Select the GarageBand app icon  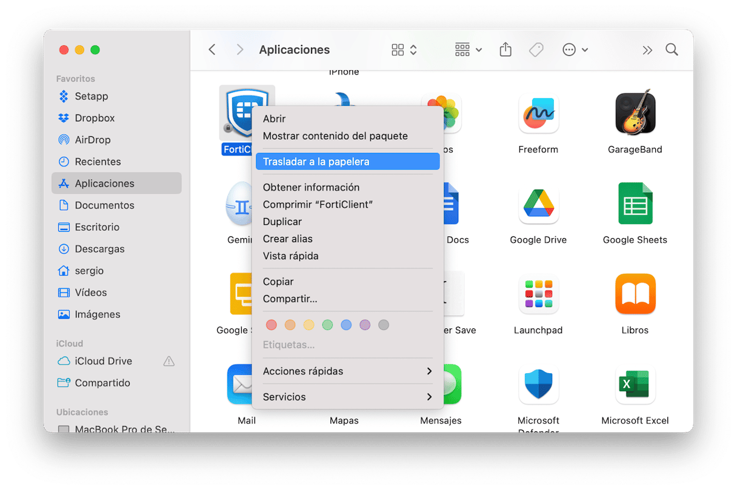point(635,113)
